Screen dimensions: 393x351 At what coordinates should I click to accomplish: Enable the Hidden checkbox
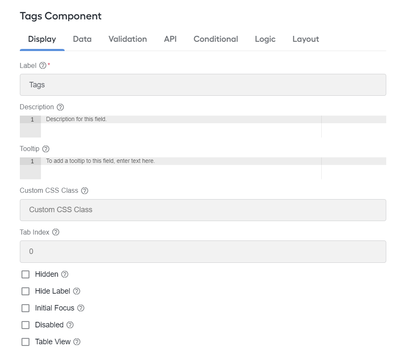pyautogui.click(x=25, y=274)
